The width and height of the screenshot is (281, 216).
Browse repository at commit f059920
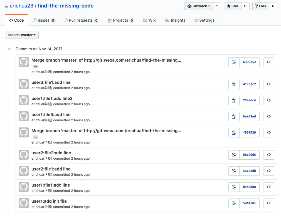point(269,132)
